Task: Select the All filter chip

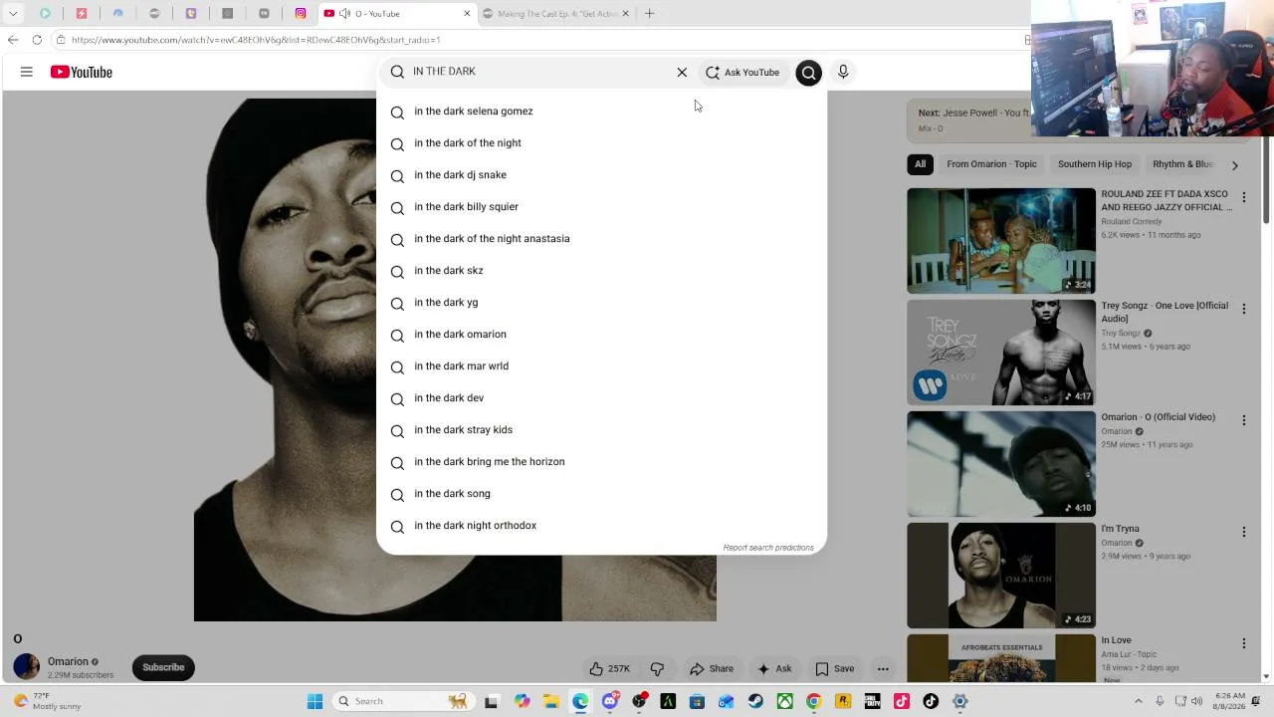Action: (920, 164)
